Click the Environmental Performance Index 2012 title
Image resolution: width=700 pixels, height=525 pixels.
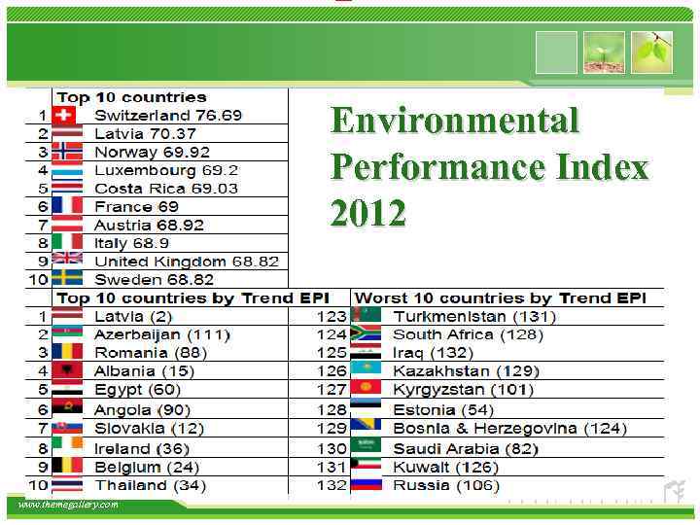tap(489, 166)
